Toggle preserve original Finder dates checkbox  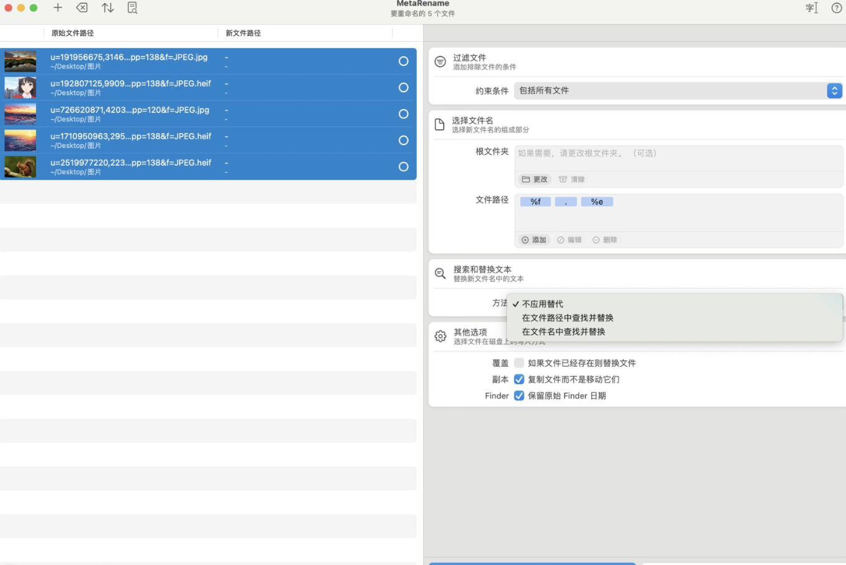coord(519,396)
